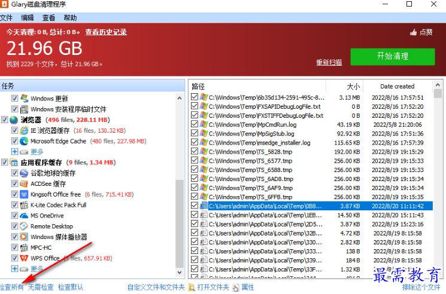This screenshot has width=446, height=294.
Task: Click the WPS Office red W icon
Action: click(24, 258)
